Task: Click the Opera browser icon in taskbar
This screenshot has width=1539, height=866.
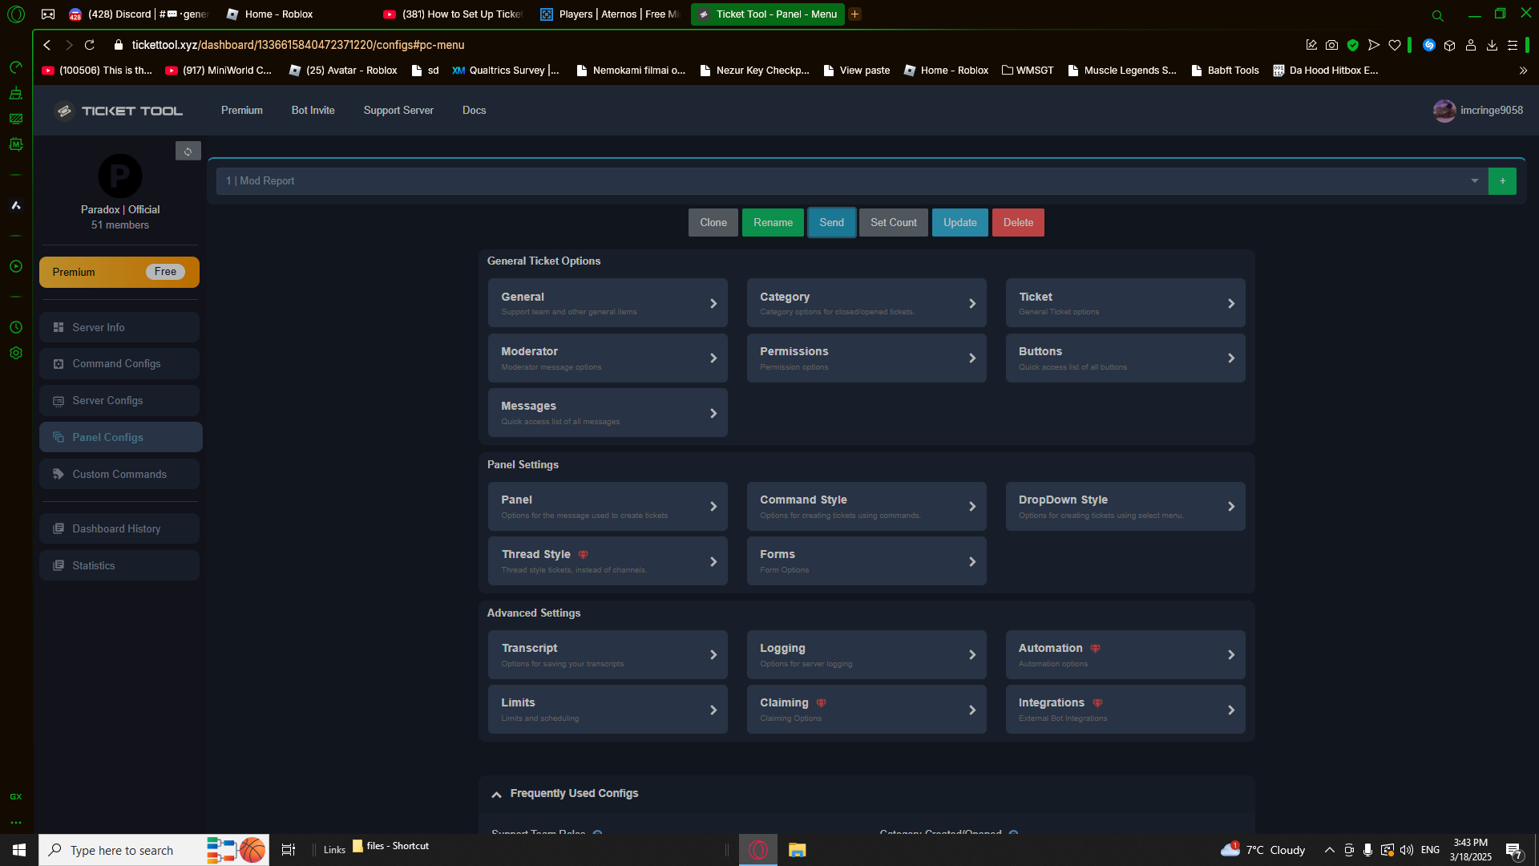Action: pos(758,850)
